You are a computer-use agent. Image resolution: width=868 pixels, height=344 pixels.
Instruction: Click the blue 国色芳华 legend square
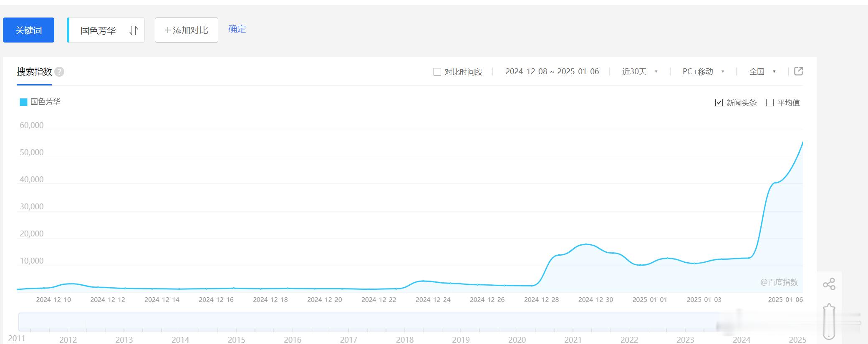pyautogui.click(x=23, y=102)
